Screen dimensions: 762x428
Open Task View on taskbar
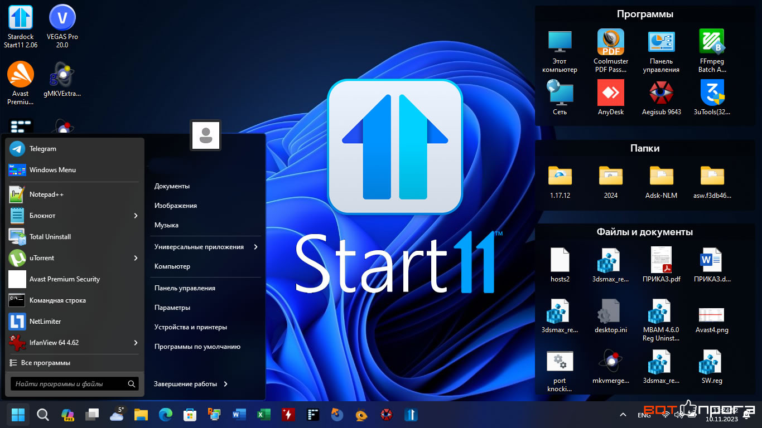point(92,415)
